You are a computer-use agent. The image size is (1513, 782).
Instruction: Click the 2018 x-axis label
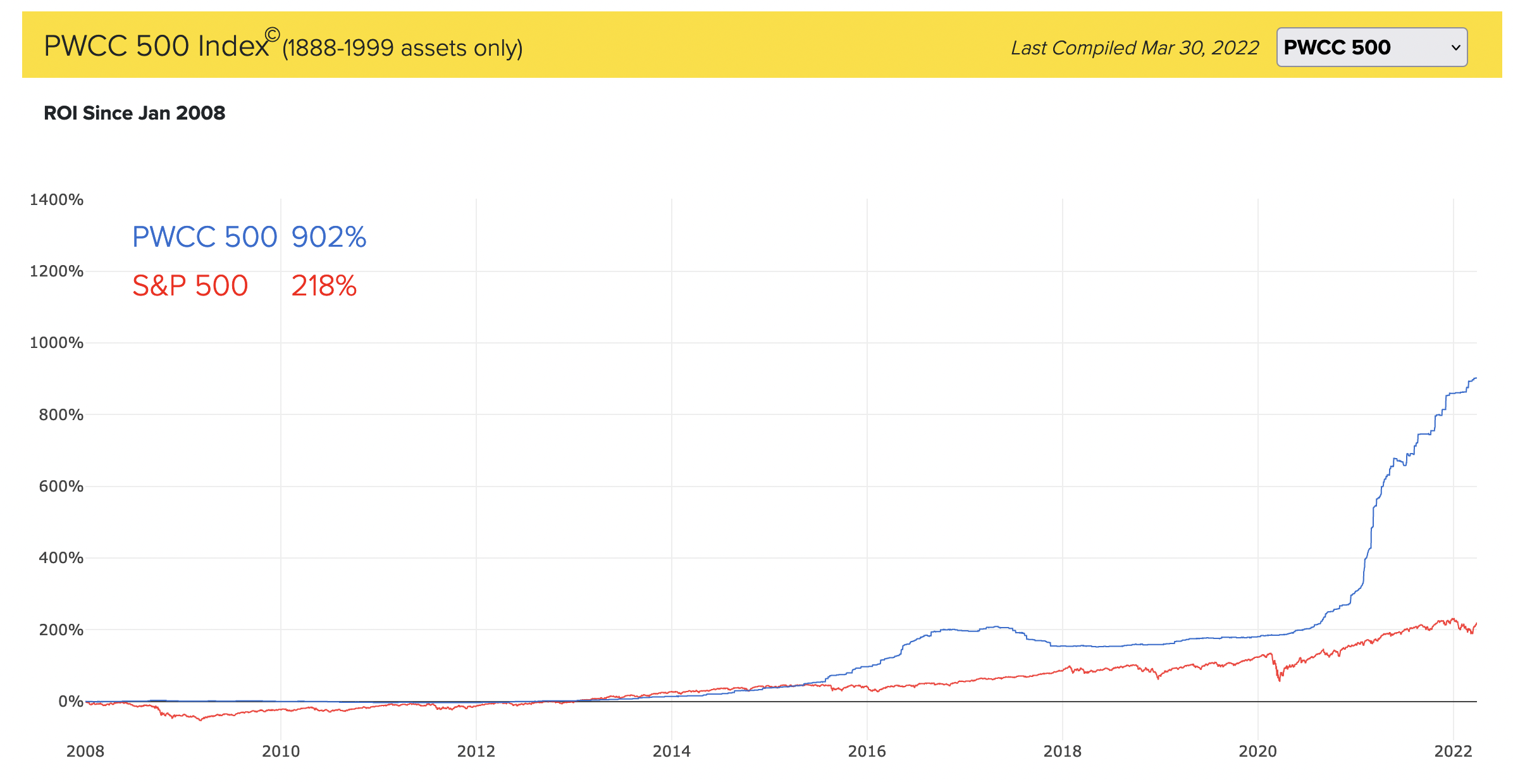[1063, 751]
